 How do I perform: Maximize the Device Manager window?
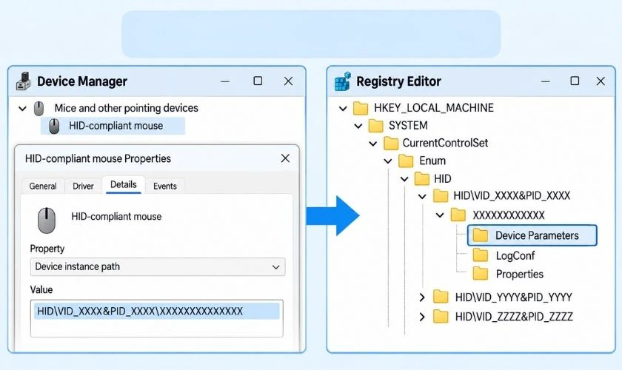(258, 81)
